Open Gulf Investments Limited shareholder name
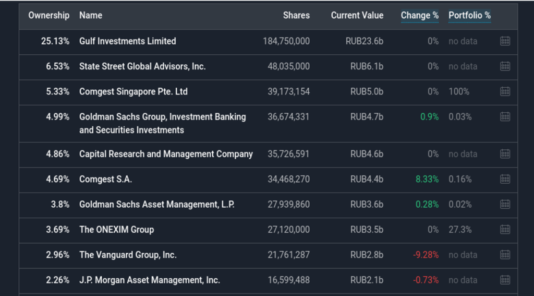The height and width of the screenshot is (296, 534). click(x=127, y=41)
